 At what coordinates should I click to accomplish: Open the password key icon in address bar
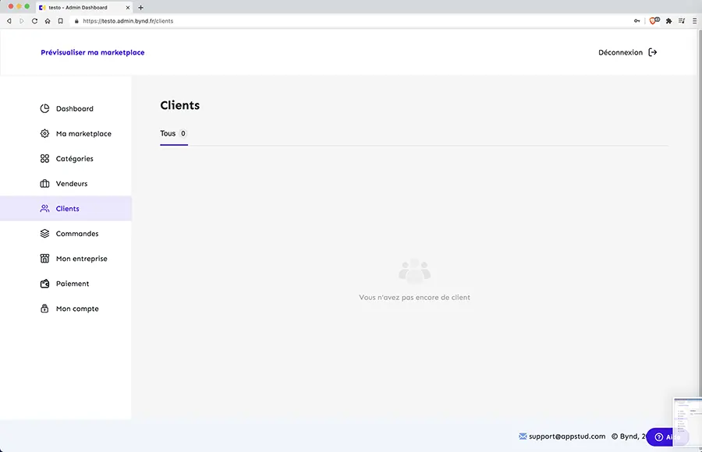tap(636, 21)
